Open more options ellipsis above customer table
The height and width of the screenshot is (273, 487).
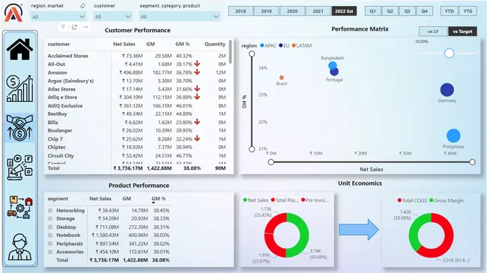click(x=85, y=27)
